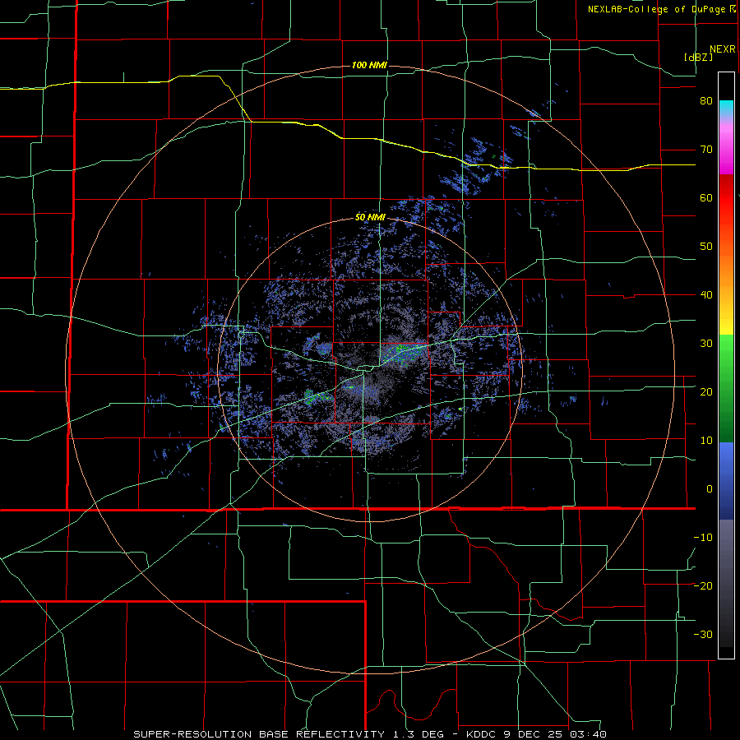
Task: Click the 0 dBZ value on the color scale
Action: (710, 489)
